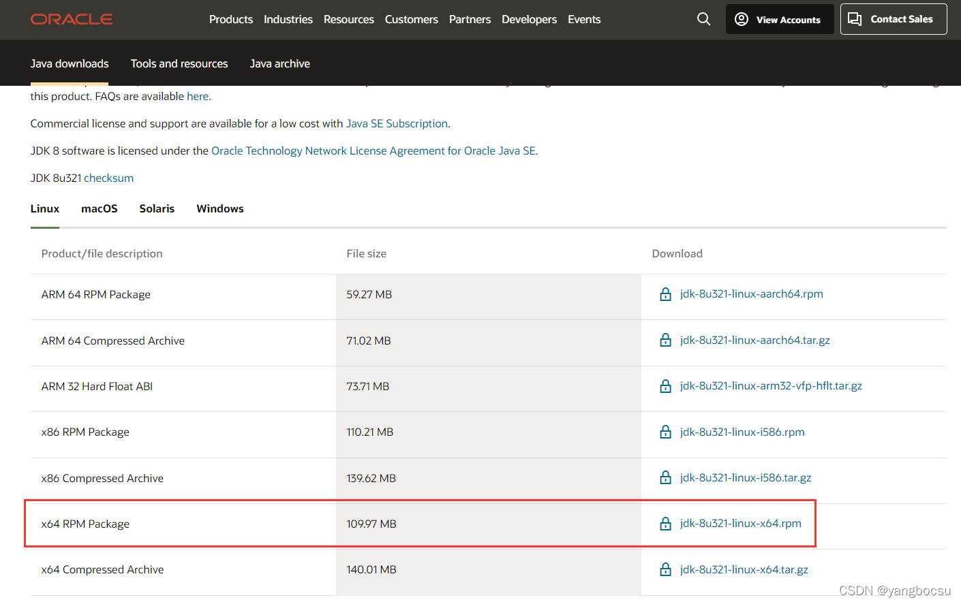961x604 pixels.
Task: Click the '110.21 MB' file size
Action: pos(370,432)
